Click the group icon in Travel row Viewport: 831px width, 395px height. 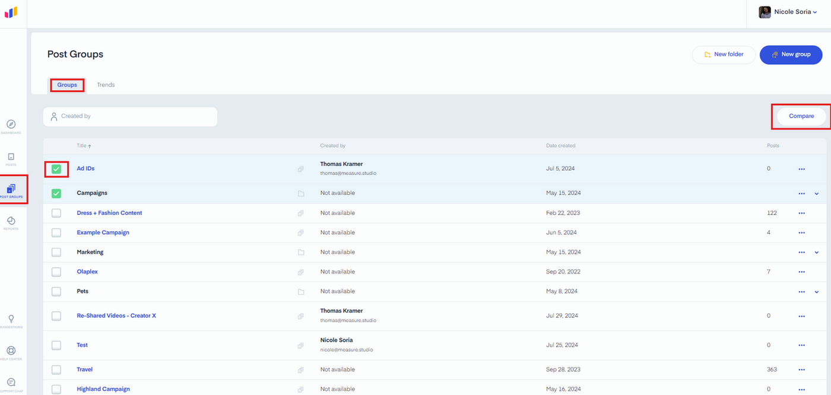pos(301,369)
